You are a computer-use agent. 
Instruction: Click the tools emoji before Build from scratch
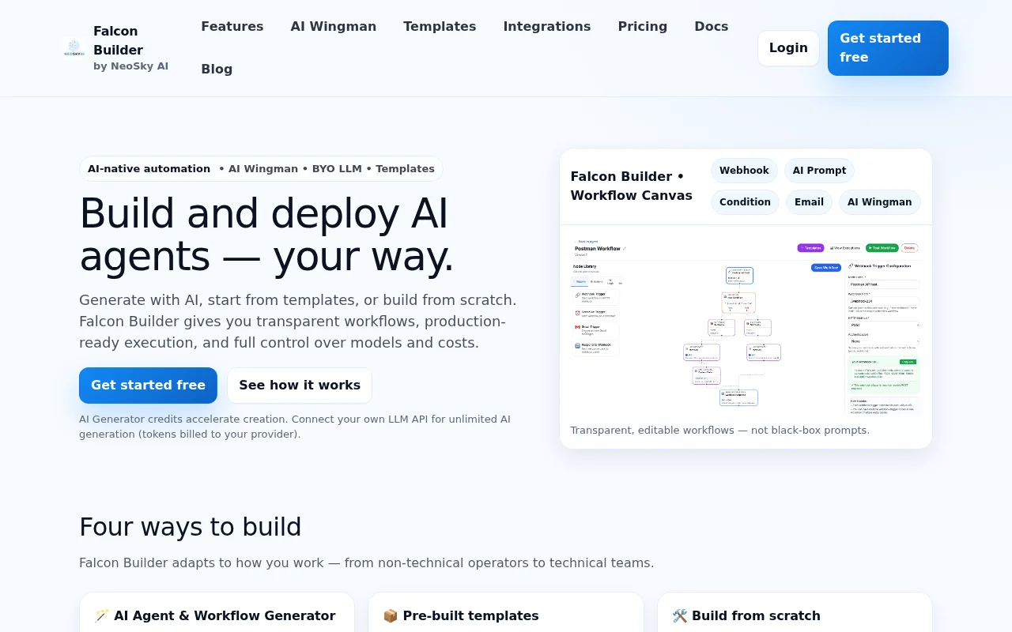680,615
